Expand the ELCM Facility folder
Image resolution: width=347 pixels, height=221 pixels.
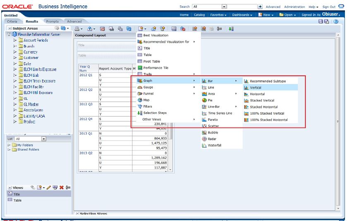pos(15,87)
